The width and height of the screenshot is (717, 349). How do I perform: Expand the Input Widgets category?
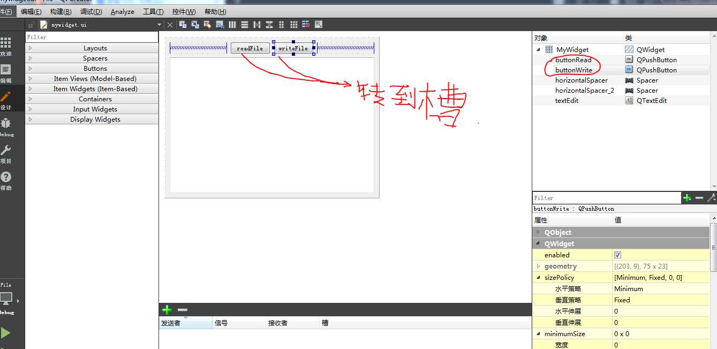pyautogui.click(x=31, y=109)
